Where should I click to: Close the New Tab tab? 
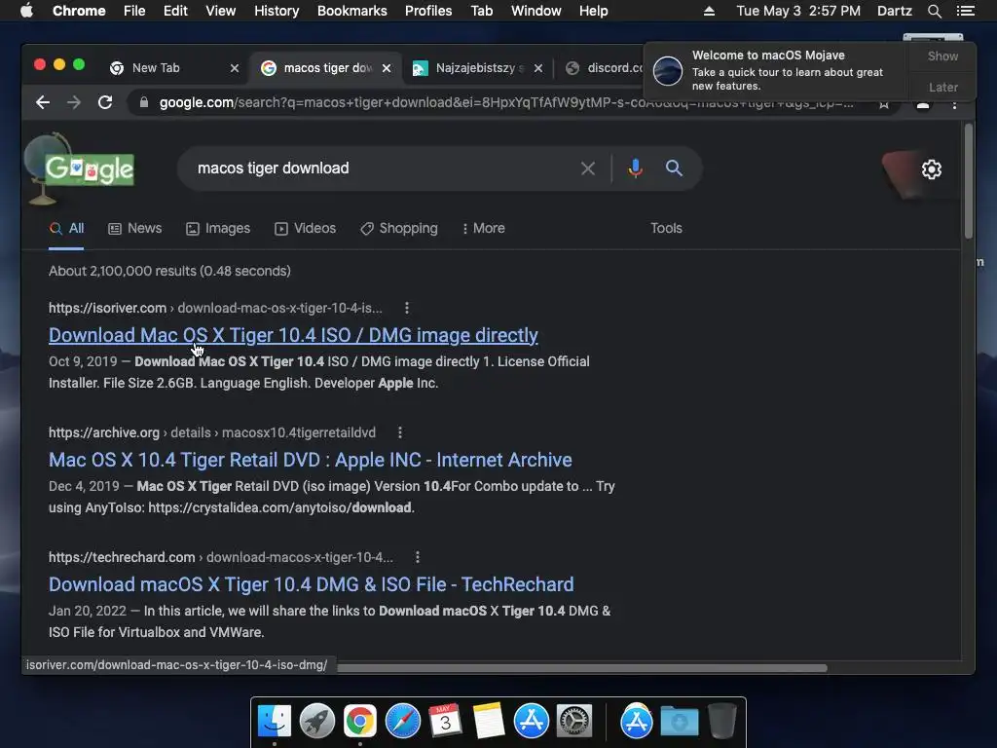(235, 68)
